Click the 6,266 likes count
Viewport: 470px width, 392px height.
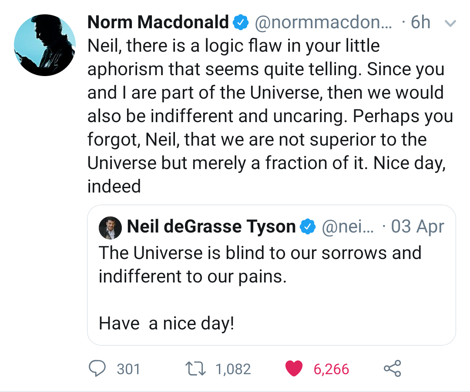point(331,369)
